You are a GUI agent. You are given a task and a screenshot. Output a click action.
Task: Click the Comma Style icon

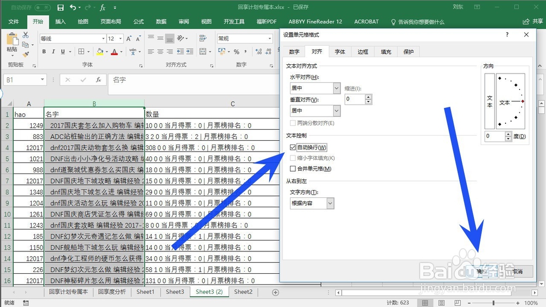(x=246, y=51)
